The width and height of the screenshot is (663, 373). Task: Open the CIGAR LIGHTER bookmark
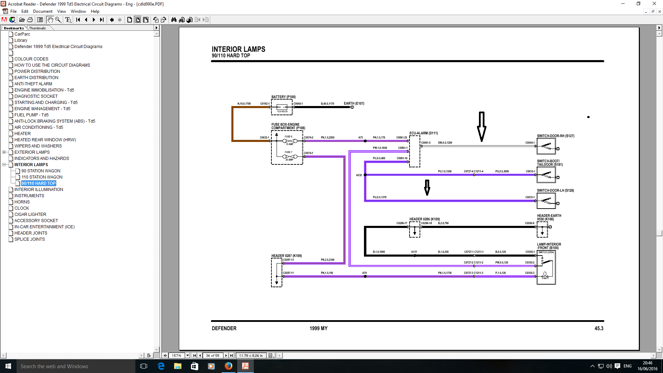[x=30, y=214]
